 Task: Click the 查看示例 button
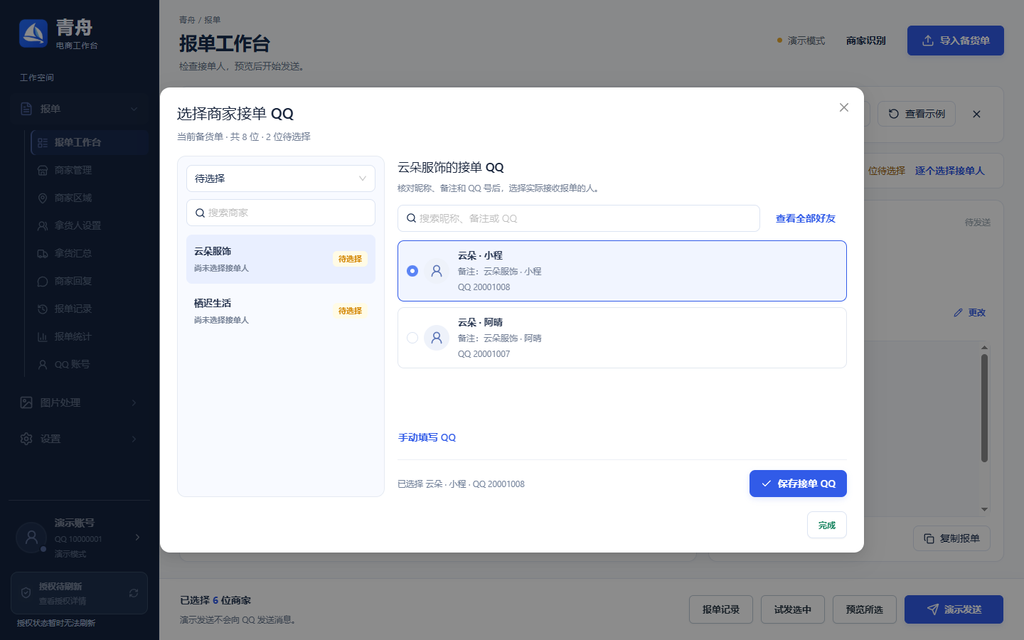point(917,114)
